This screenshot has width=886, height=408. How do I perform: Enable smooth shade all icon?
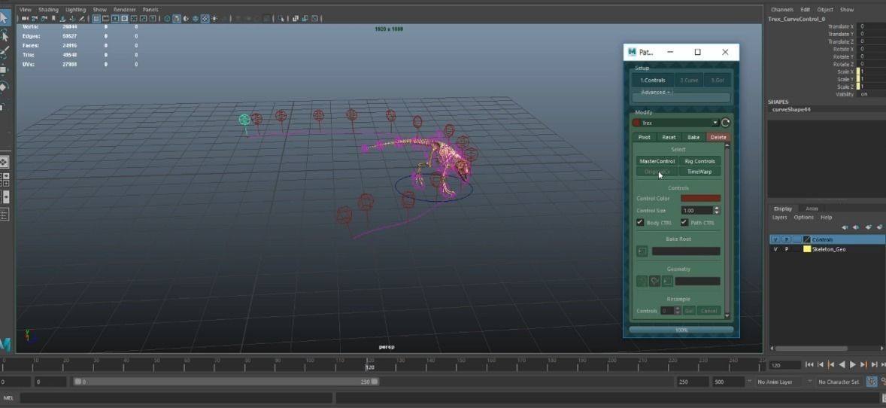(177, 19)
